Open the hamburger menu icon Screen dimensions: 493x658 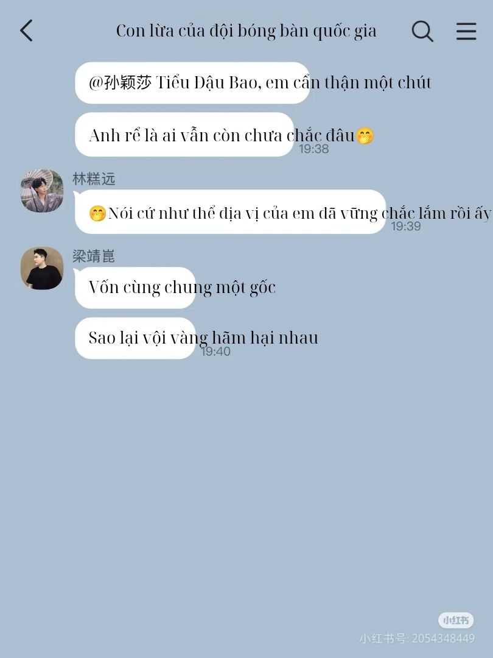tap(466, 31)
